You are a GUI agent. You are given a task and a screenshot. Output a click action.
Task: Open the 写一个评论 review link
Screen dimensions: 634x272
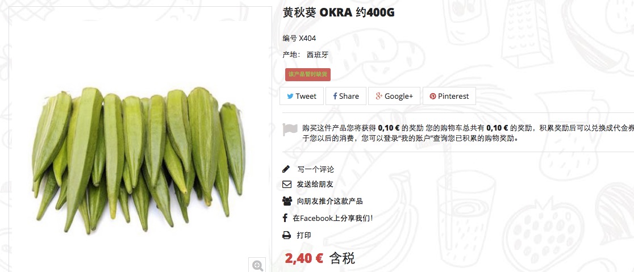[x=316, y=169]
